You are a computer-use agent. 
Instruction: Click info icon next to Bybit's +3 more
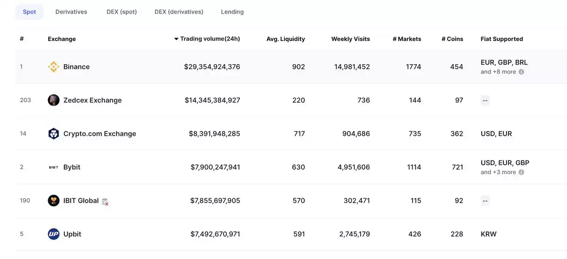pos(521,172)
